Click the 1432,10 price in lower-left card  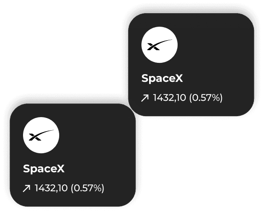click(x=51, y=188)
